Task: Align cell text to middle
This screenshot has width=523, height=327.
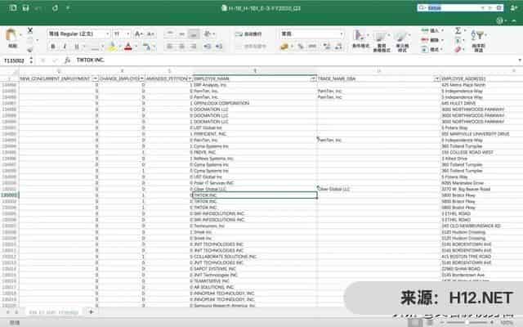Action: [x=181, y=34]
